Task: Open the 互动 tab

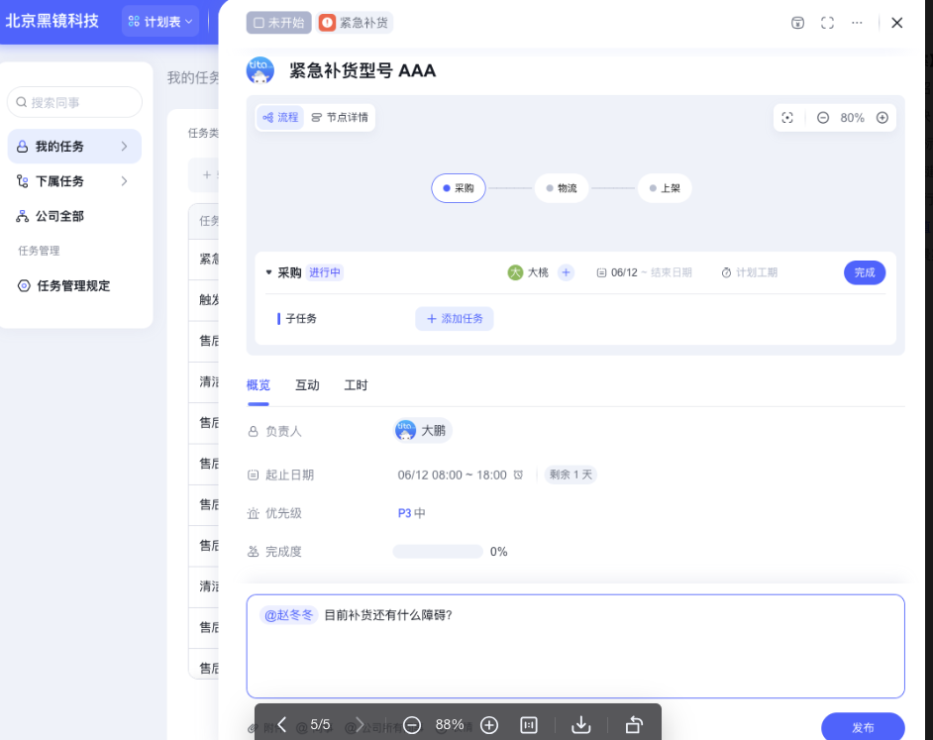Action: point(307,385)
